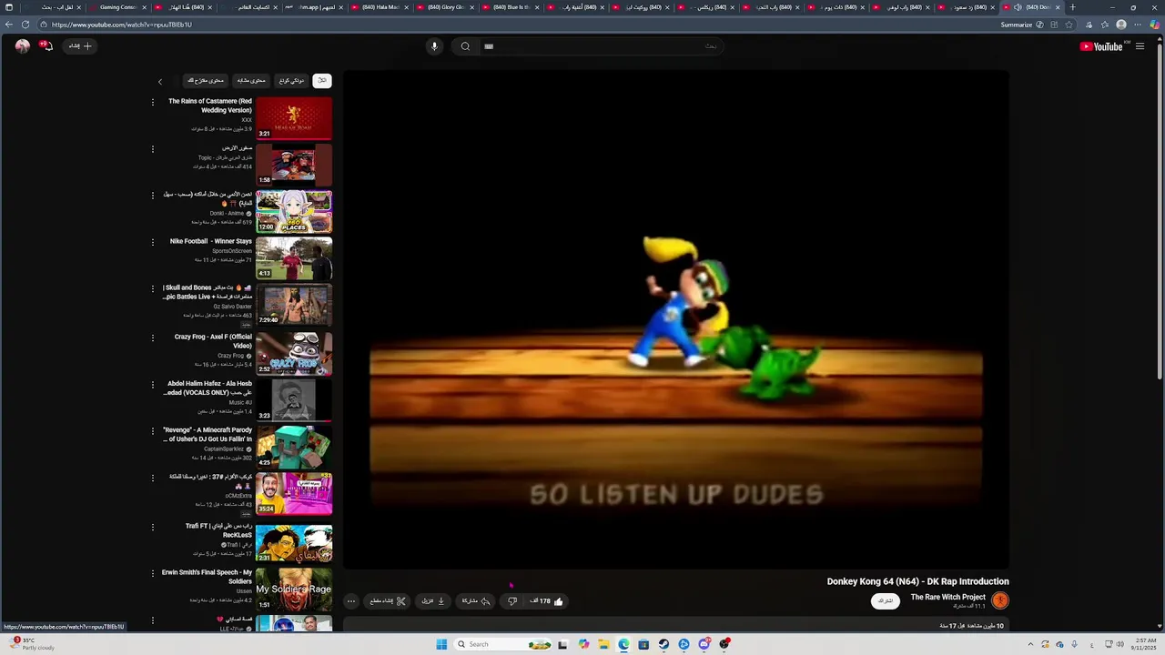
Task: Open Trafi FT RecKLesS video title
Action: pyautogui.click(x=218, y=530)
